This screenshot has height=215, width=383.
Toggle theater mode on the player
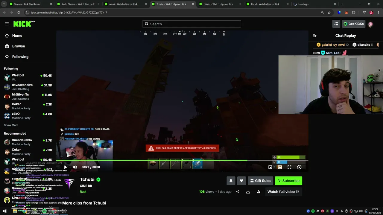(280, 167)
